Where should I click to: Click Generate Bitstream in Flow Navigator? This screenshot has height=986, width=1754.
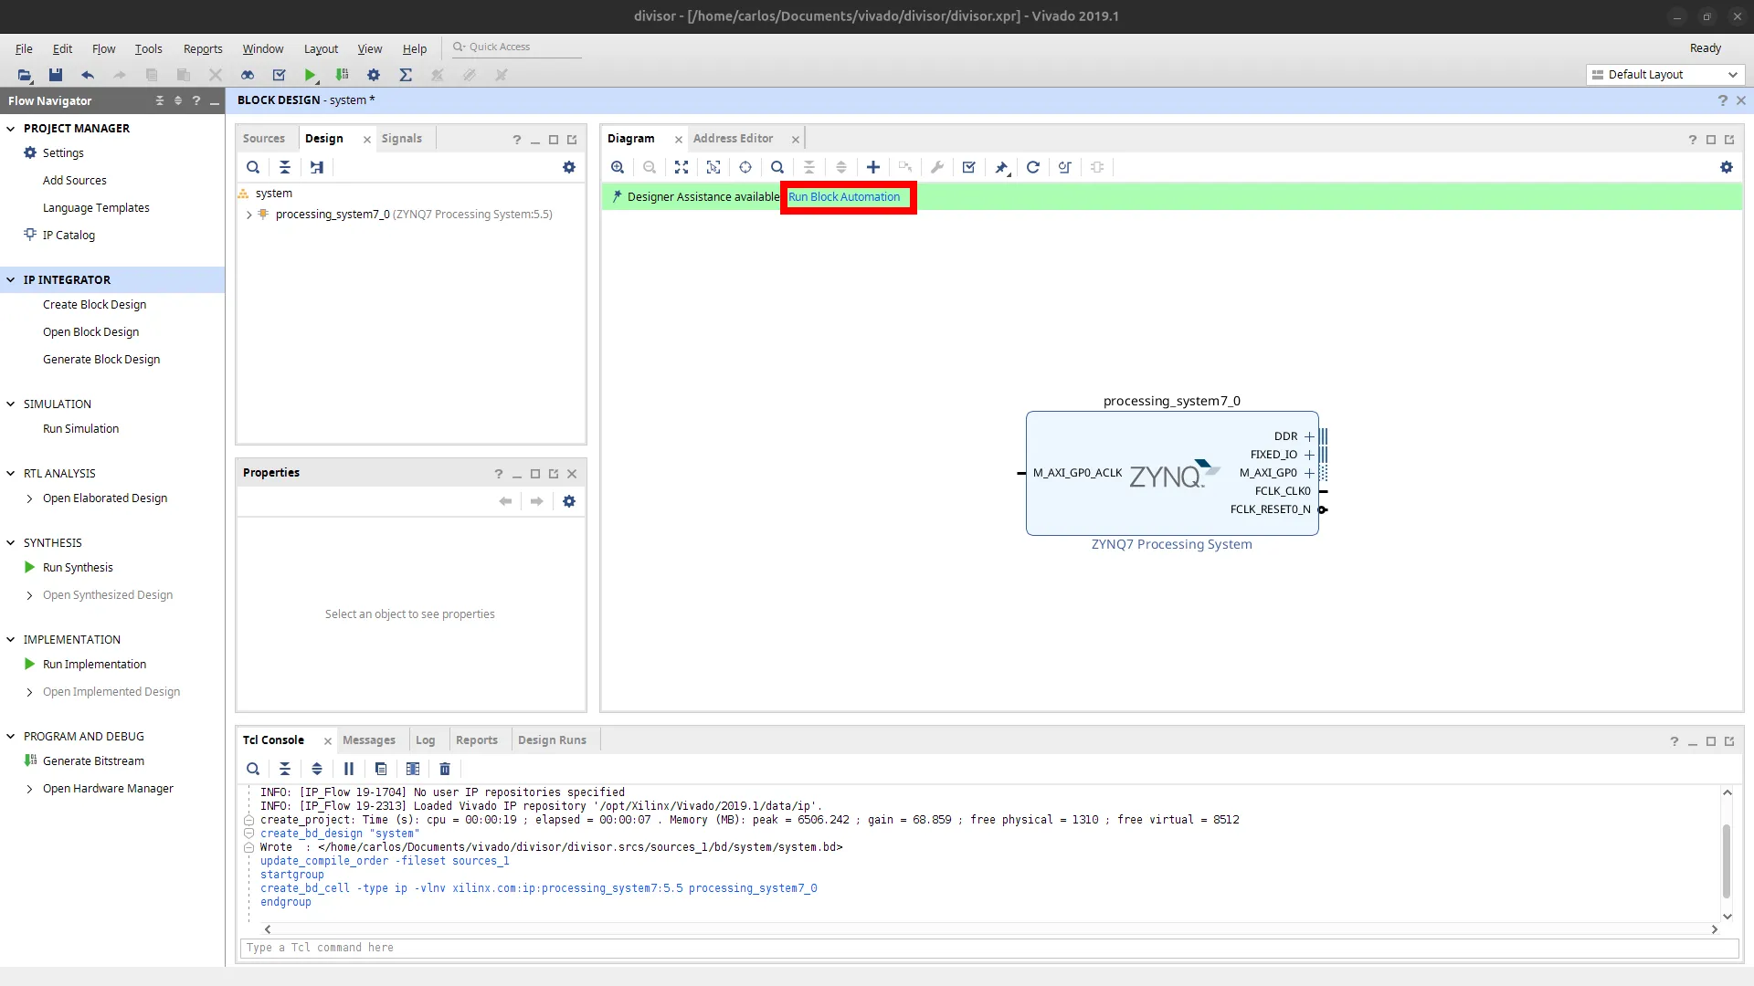[x=93, y=761]
